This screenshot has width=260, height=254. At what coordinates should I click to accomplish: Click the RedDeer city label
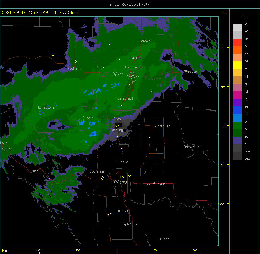pyautogui.click(x=133, y=77)
